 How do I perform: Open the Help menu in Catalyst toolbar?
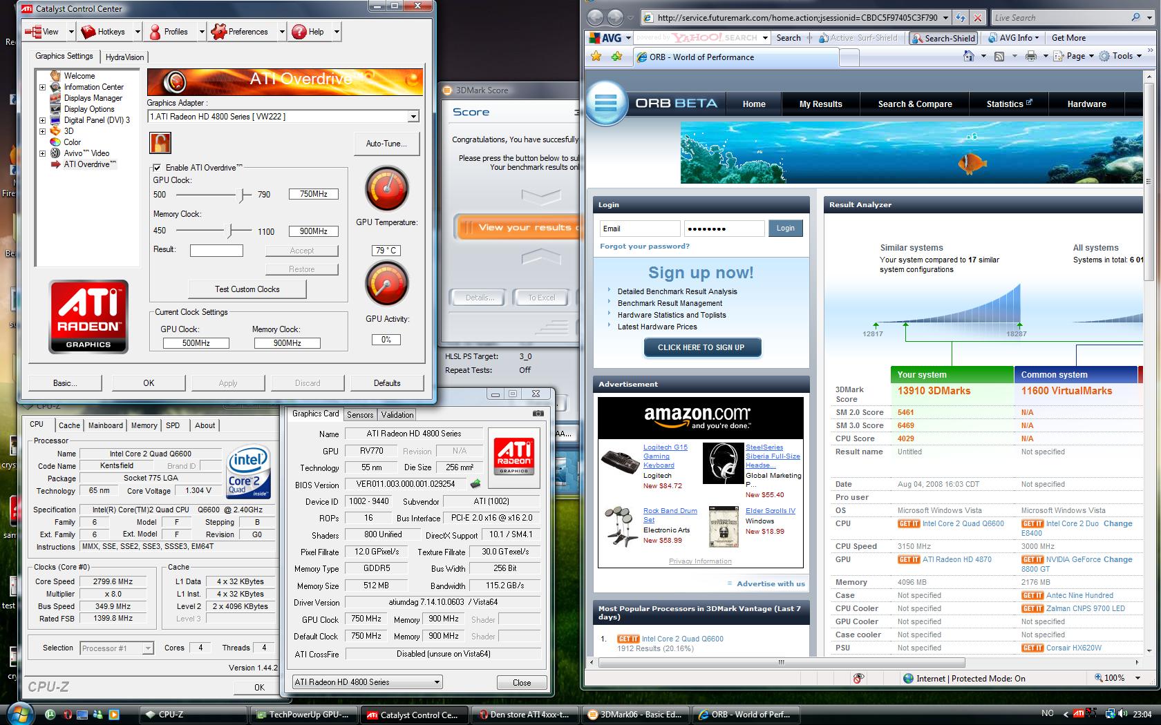coord(315,32)
